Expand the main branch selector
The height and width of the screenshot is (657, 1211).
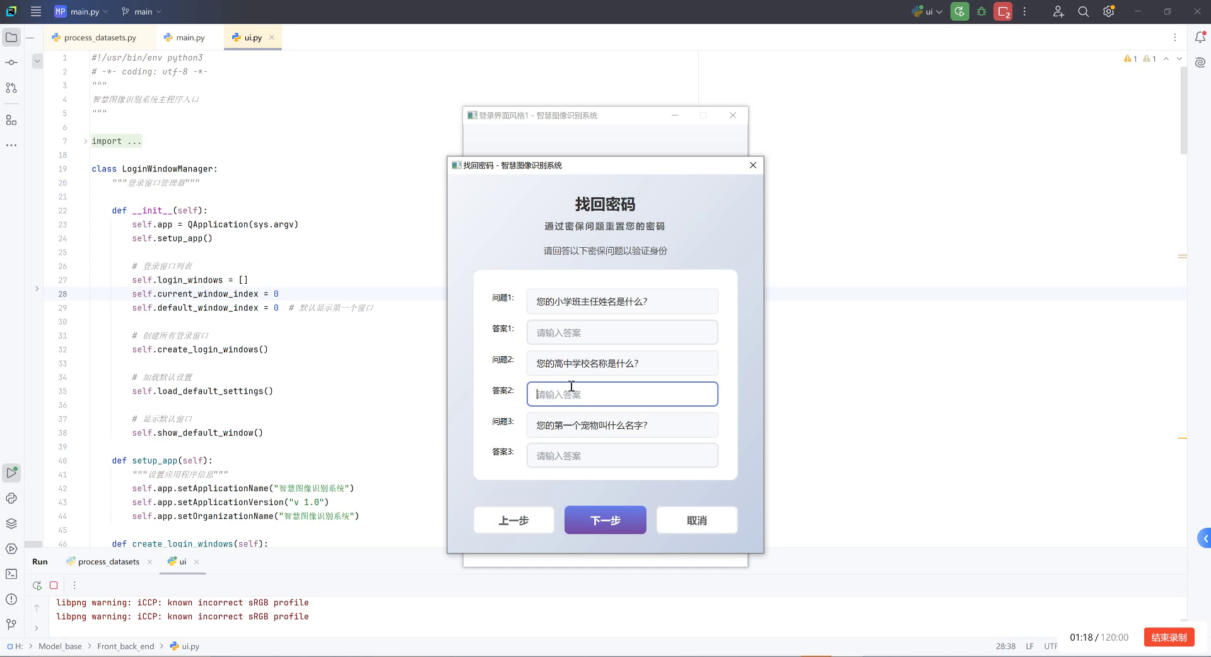click(140, 11)
